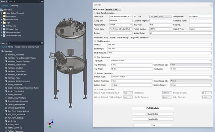Viewport: 215px width, 132px height.
Task: Click the 04-Accessories-Assy assembly icon
Action: coord(4,35)
